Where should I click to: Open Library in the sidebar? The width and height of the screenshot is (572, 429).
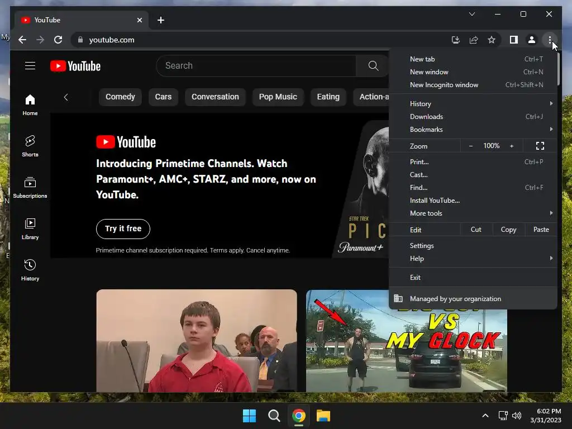(x=30, y=228)
